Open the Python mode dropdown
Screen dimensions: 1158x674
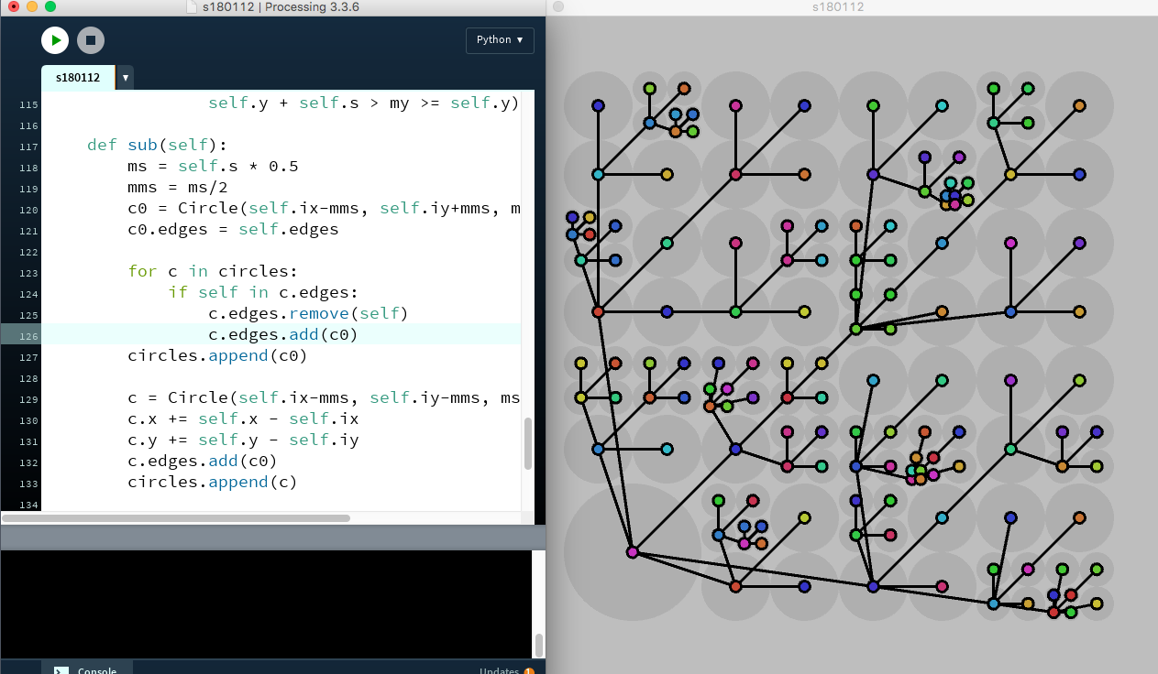pyautogui.click(x=500, y=40)
